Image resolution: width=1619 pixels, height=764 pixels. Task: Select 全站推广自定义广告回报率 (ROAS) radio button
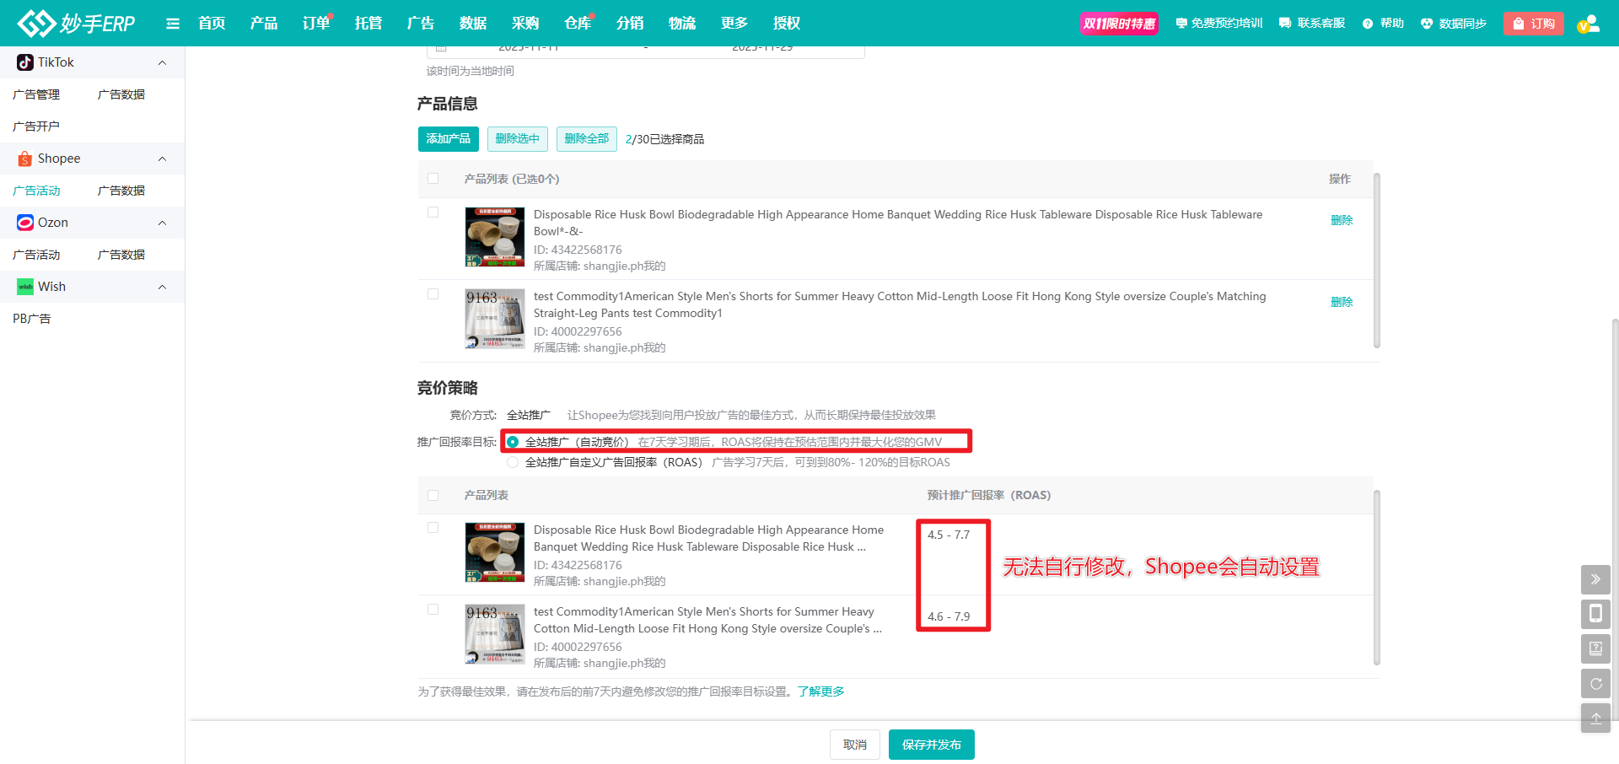pyautogui.click(x=513, y=462)
